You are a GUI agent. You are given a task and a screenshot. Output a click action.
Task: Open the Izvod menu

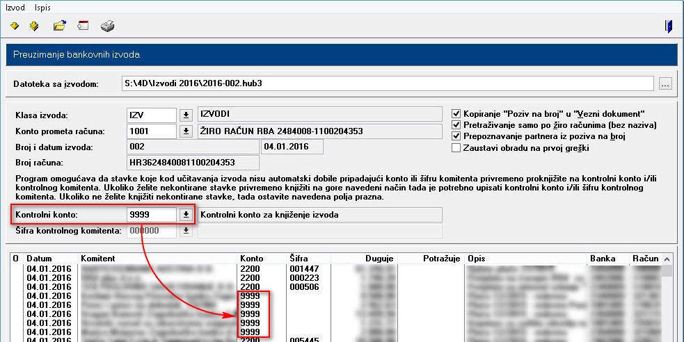14,7
